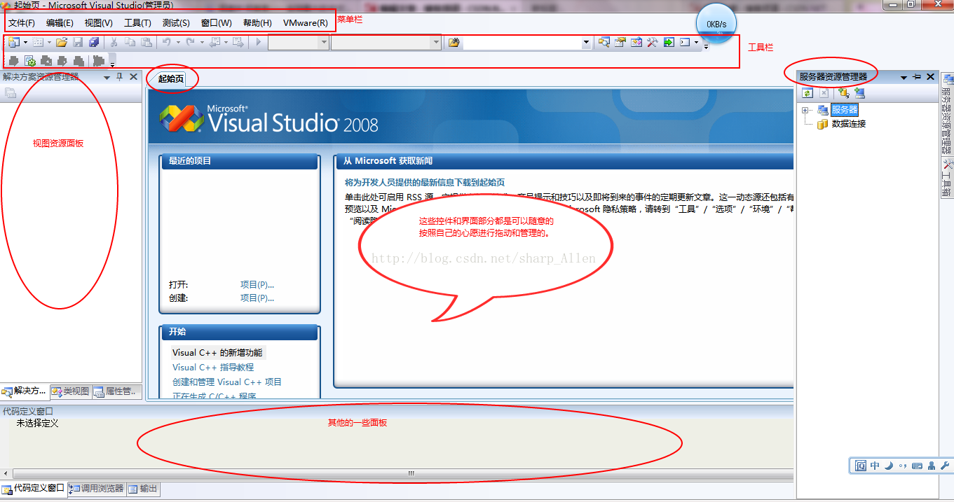Viewport: 954px width, 502px height.
Task: Toggle the IME punctuation mode icon
Action: pos(903,466)
